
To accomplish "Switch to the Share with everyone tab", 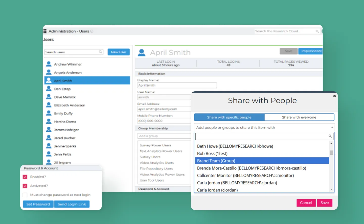I will click(x=299, y=117).
